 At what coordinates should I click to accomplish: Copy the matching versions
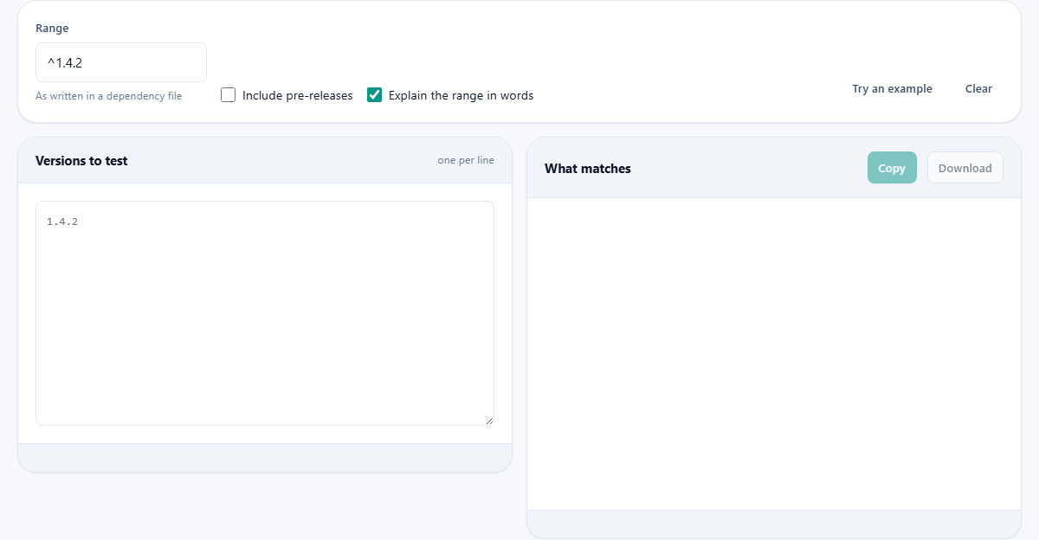[x=892, y=168]
